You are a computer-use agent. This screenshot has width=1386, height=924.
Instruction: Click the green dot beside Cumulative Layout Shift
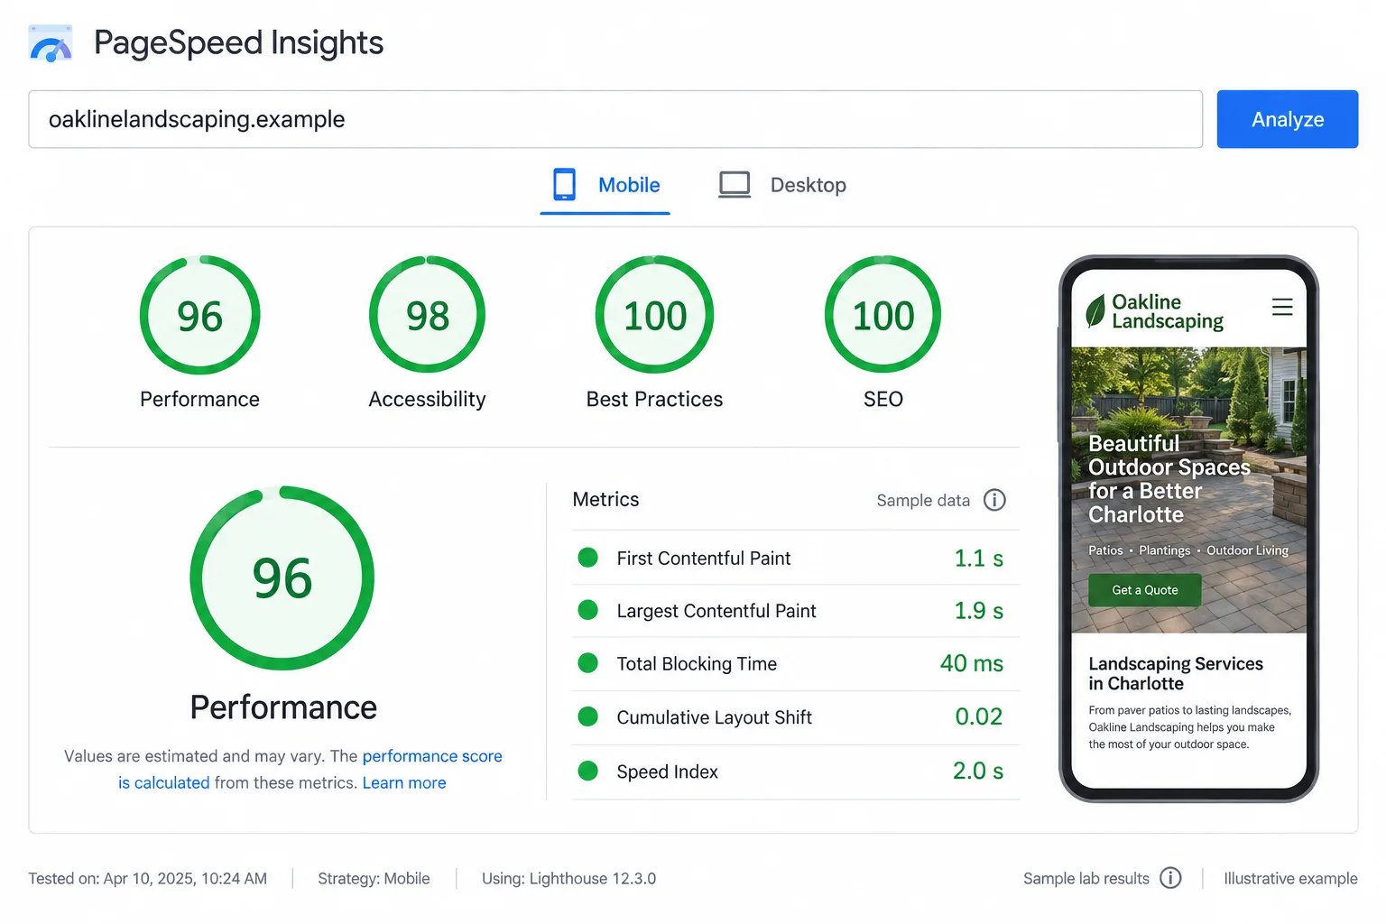[588, 717]
